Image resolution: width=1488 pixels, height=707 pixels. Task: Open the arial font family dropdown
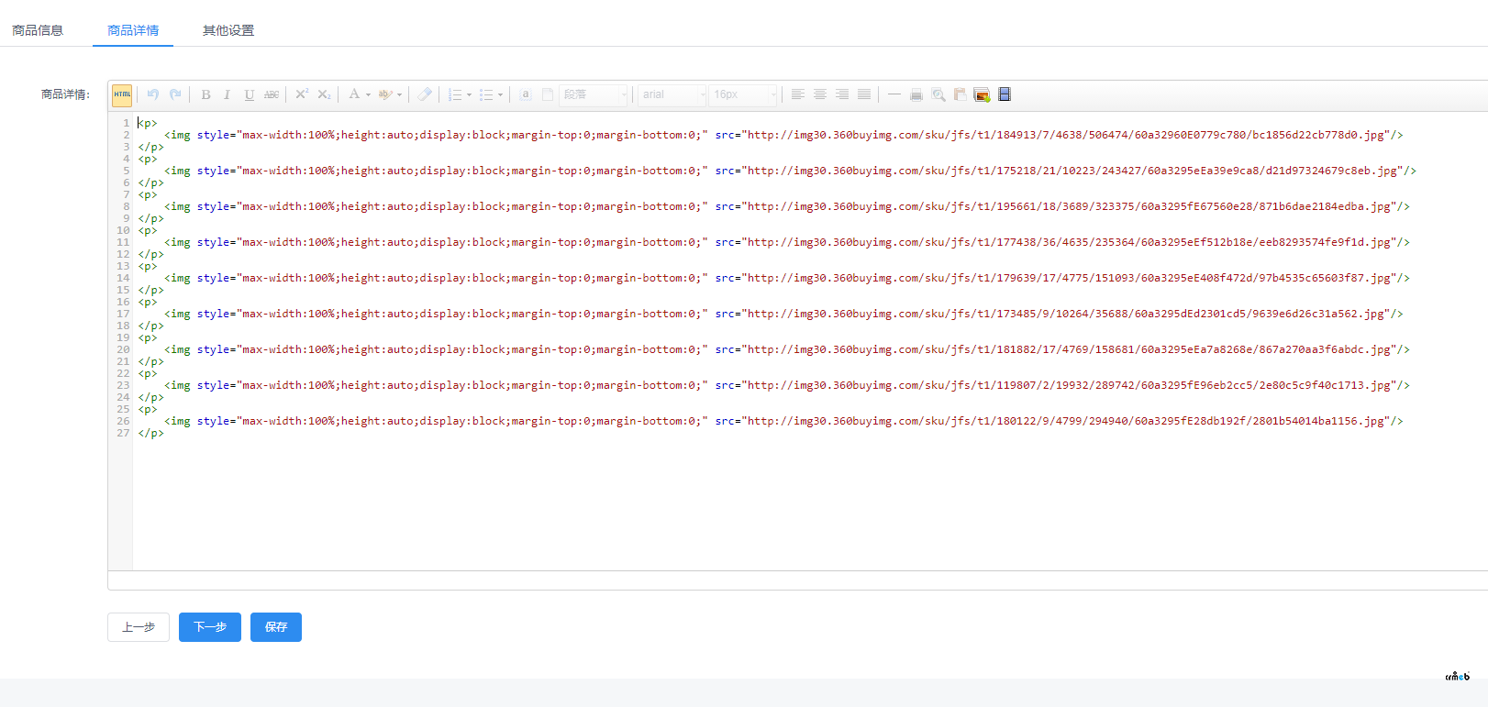[x=672, y=94]
